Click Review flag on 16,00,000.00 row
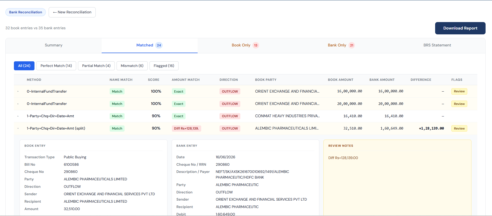This screenshot has width=492, height=216. (x=459, y=92)
